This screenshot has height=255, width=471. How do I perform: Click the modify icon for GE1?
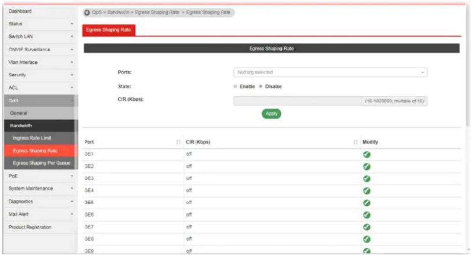click(x=366, y=154)
